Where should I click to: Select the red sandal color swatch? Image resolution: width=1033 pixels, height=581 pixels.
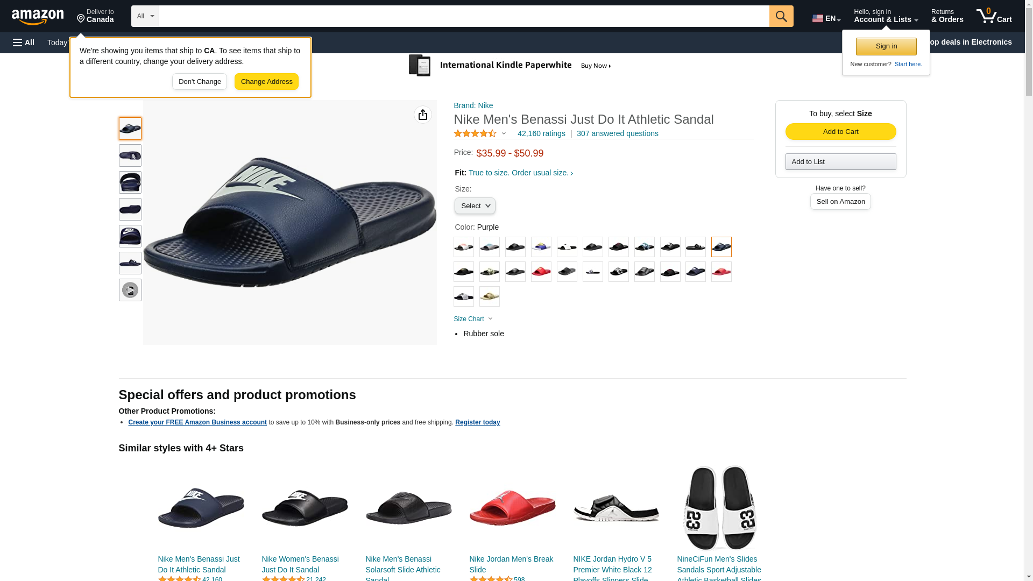tap(541, 272)
